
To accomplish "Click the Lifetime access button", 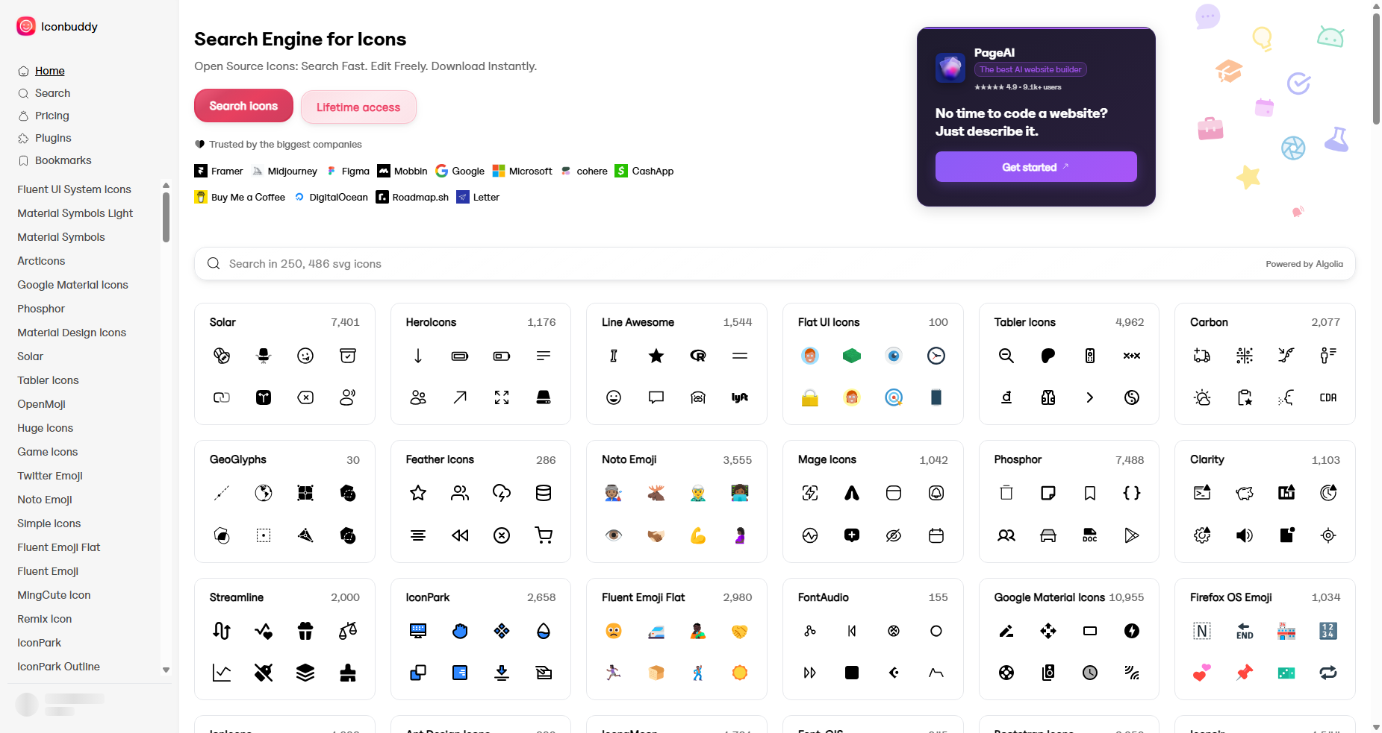I will (x=358, y=107).
